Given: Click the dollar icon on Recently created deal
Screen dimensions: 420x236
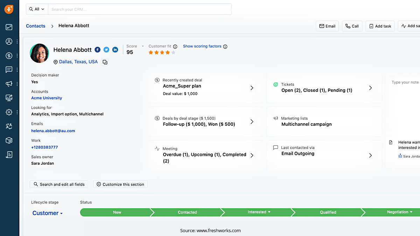Looking at the screenshot, I should 157,80.
